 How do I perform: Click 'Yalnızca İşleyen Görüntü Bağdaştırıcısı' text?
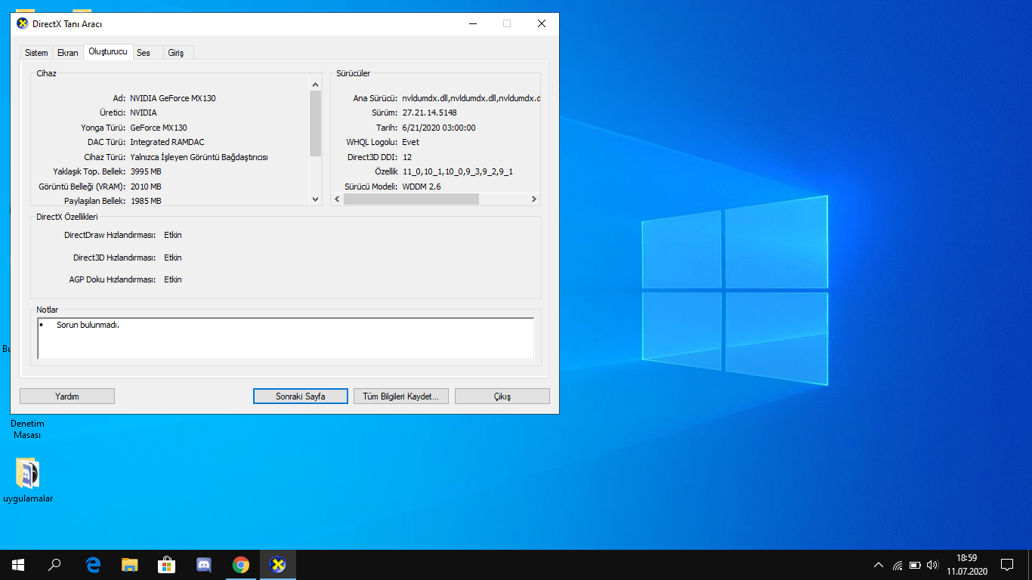point(199,157)
